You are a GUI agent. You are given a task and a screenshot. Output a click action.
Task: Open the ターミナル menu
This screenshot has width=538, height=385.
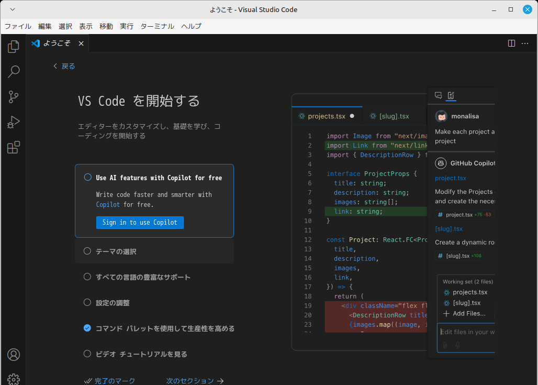157,26
